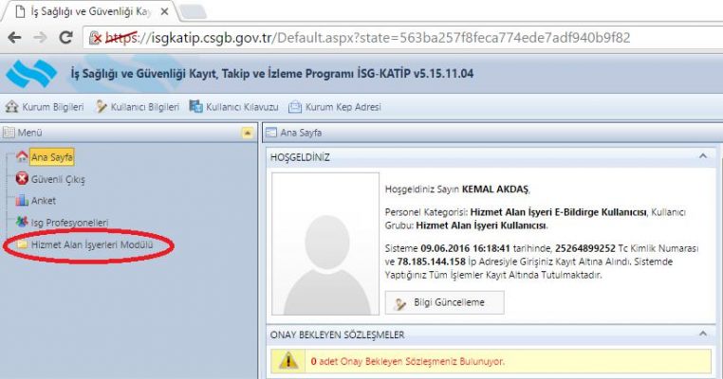
Task: Click Güvenli Çıkış to log out
Action: click(57, 179)
